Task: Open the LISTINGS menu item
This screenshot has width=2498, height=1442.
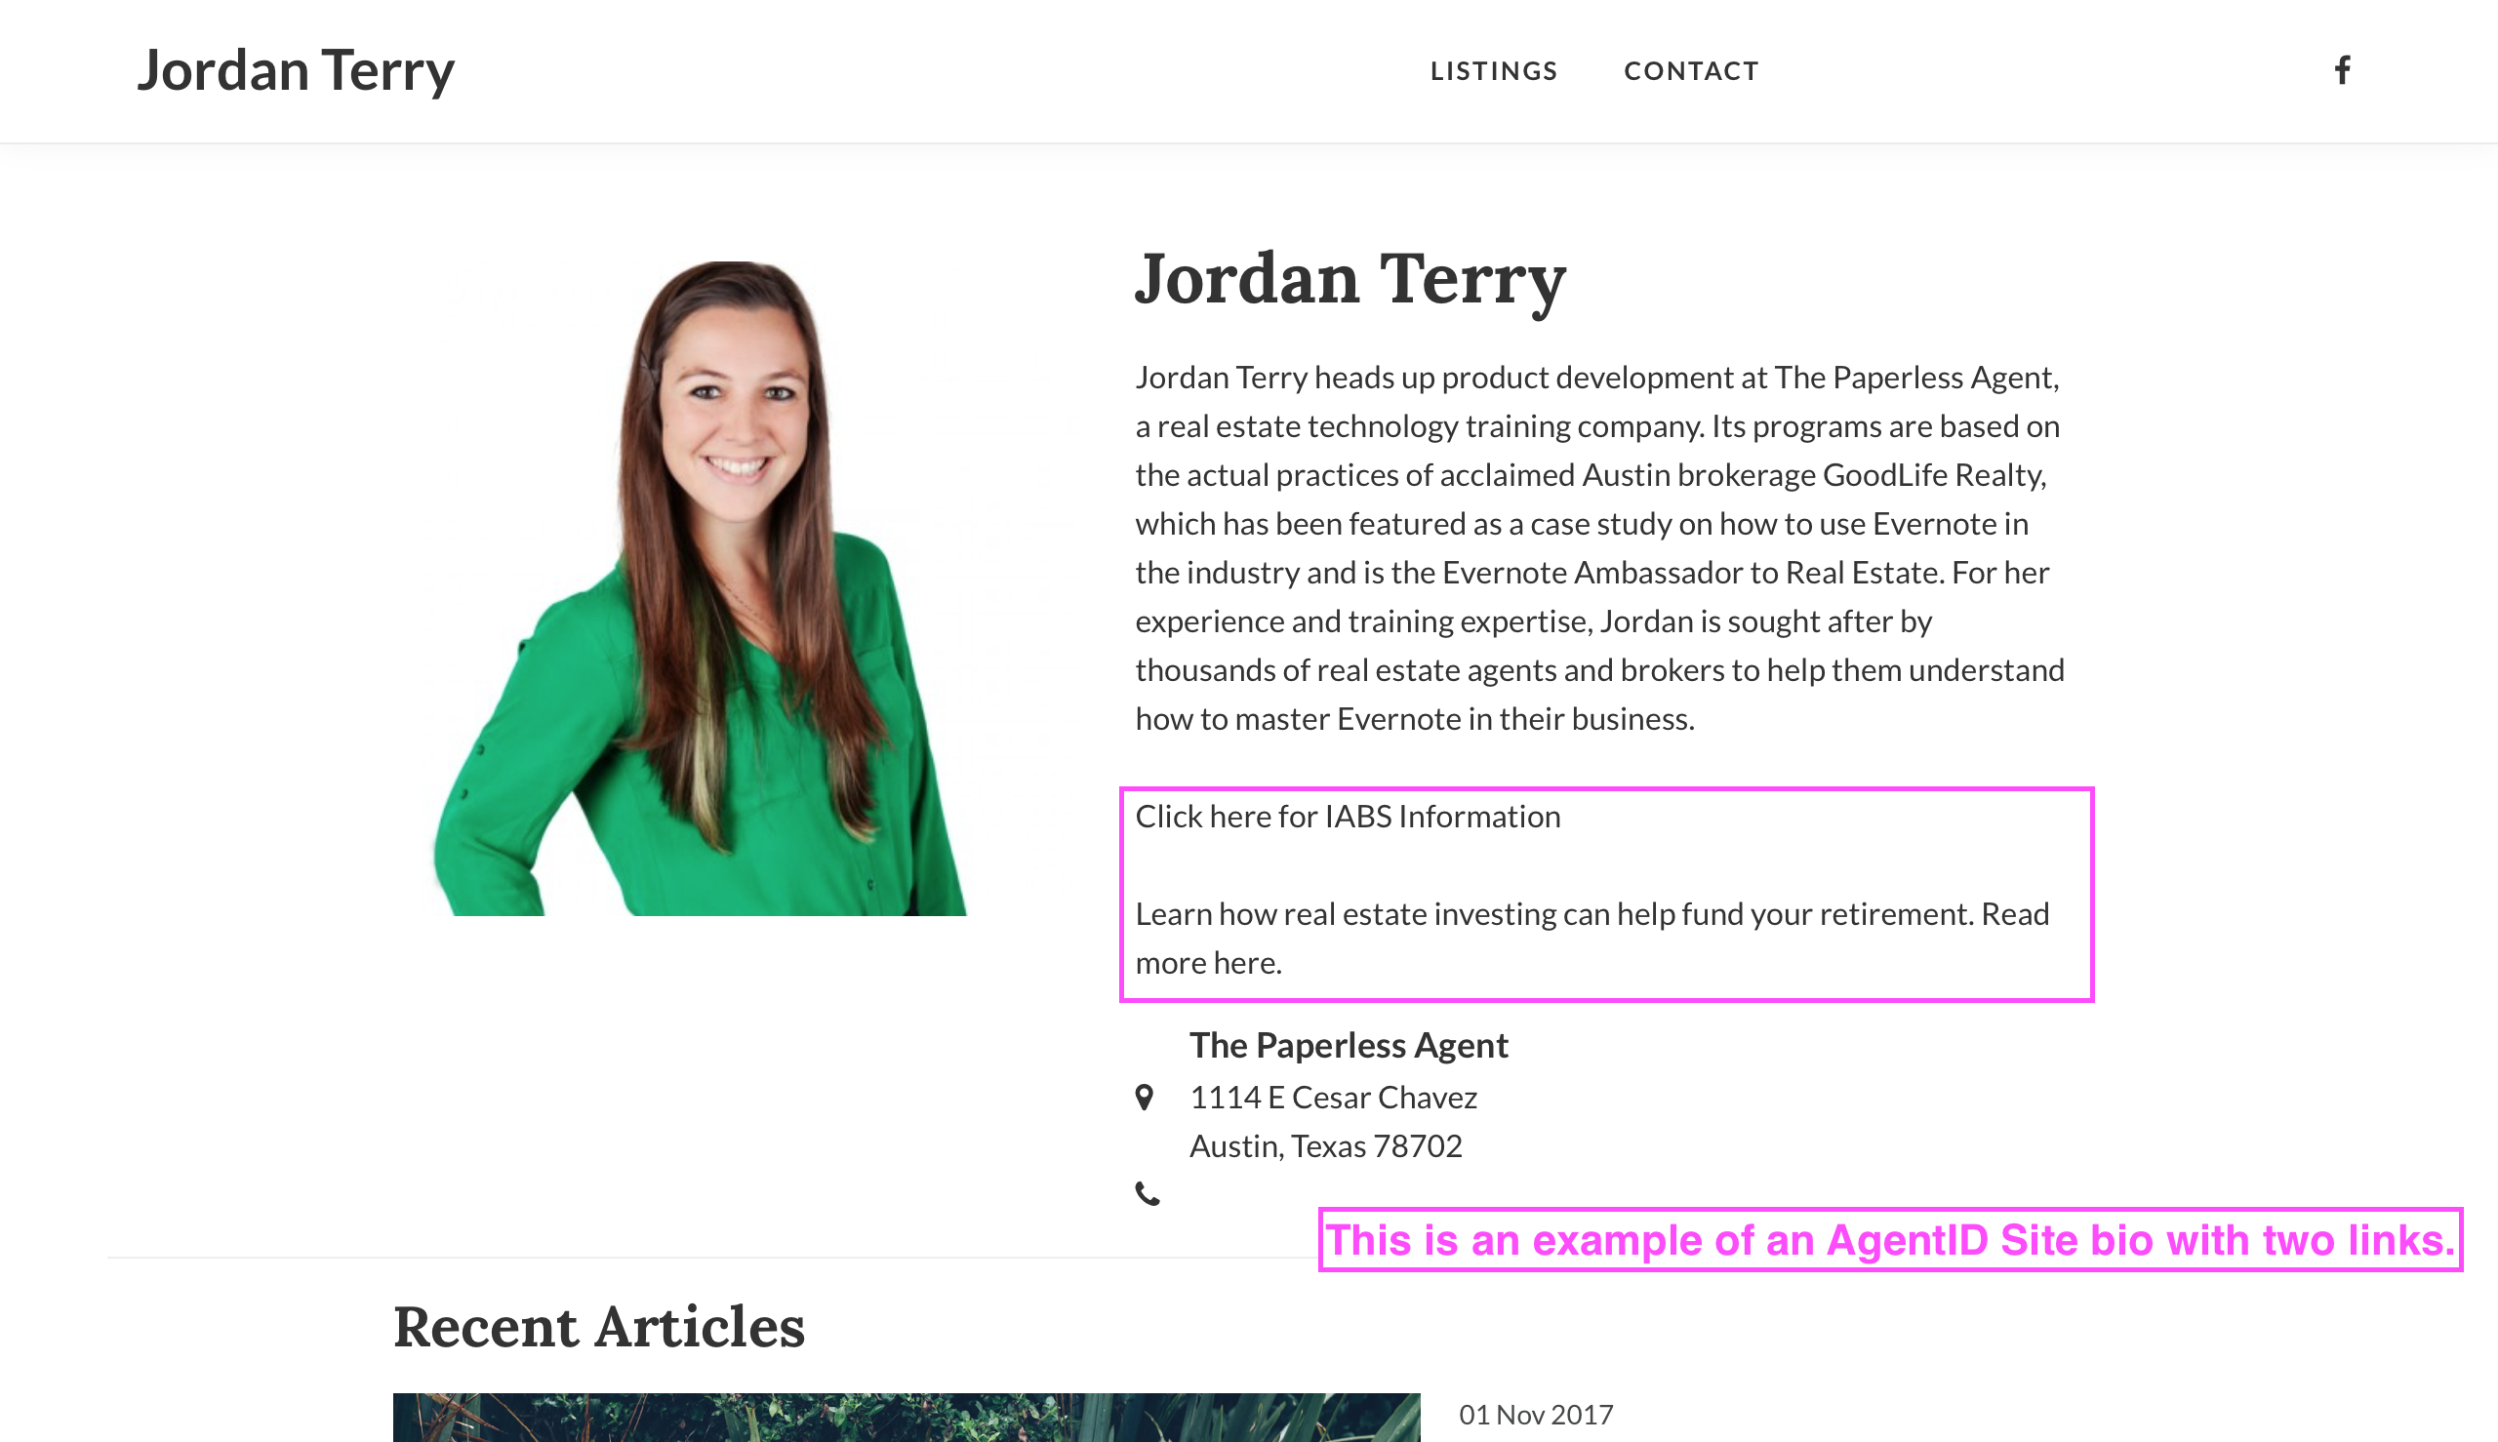Action: [1494, 71]
